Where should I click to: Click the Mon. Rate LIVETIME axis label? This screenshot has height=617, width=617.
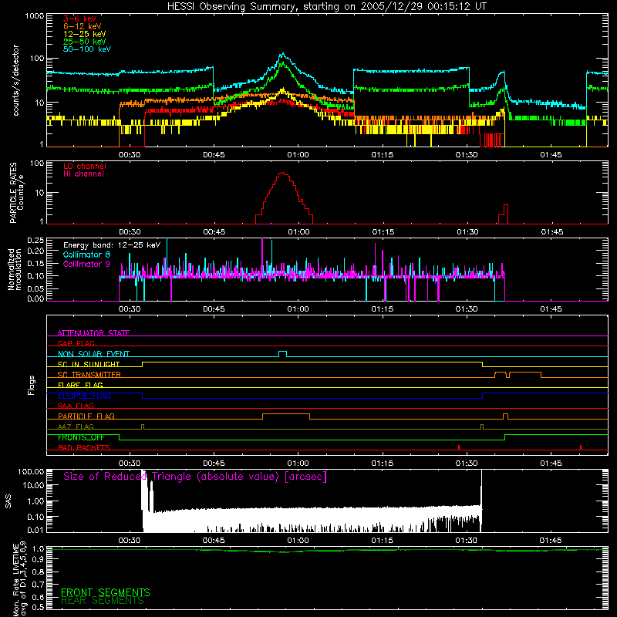click(x=20, y=578)
